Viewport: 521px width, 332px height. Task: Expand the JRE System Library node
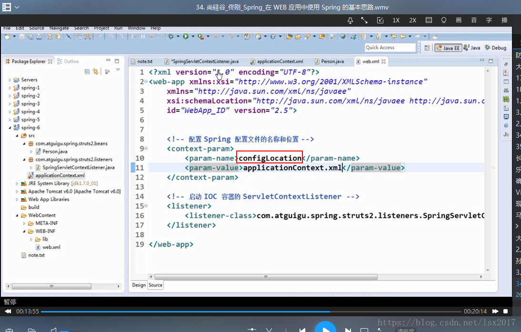click(17, 183)
